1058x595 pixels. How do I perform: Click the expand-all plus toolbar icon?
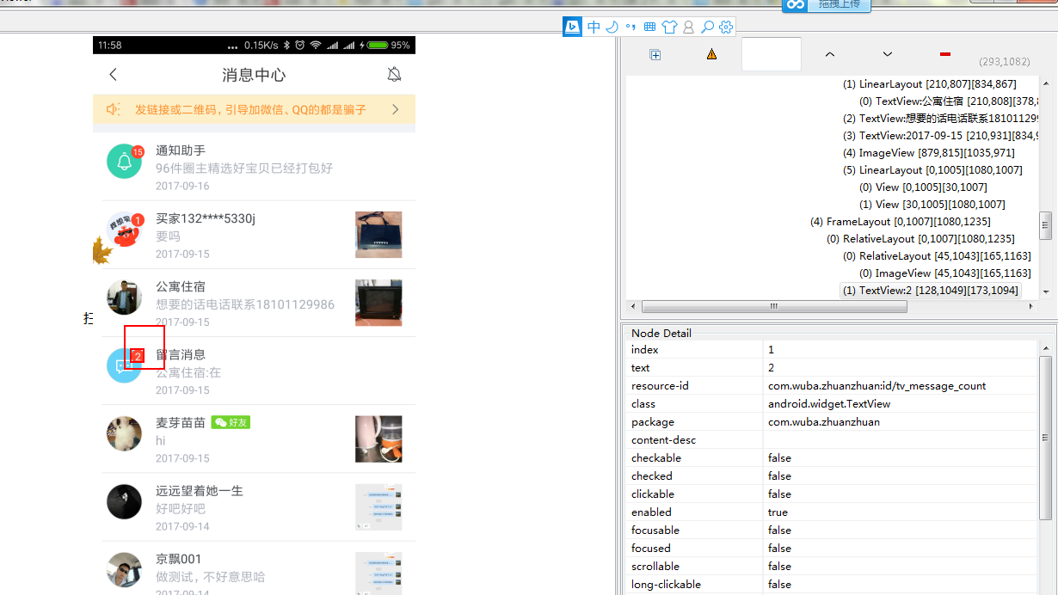tap(655, 54)
